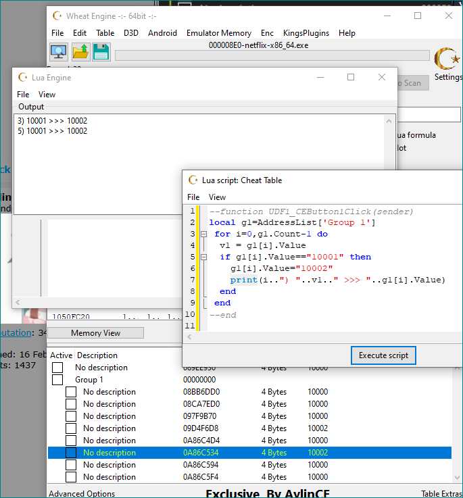The image size is (463, 498).
Task: Open the Memory View button
Action: click(95, 333)
